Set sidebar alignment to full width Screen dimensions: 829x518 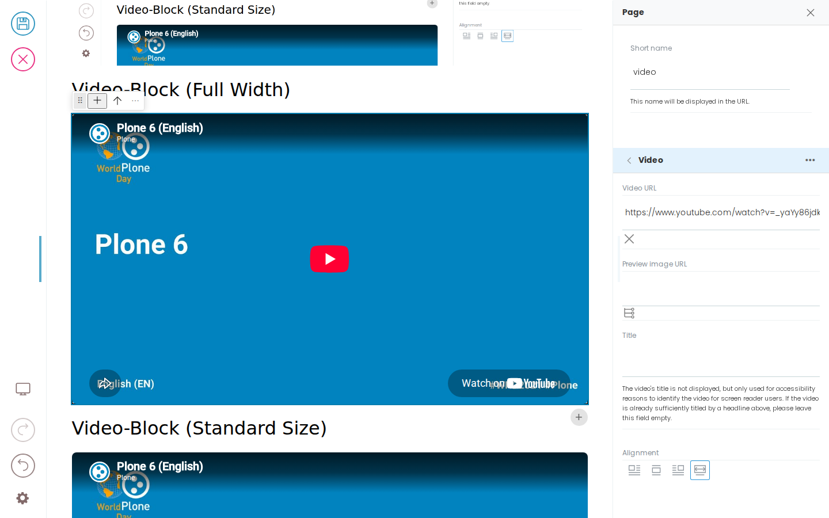[x=700, y=470]
